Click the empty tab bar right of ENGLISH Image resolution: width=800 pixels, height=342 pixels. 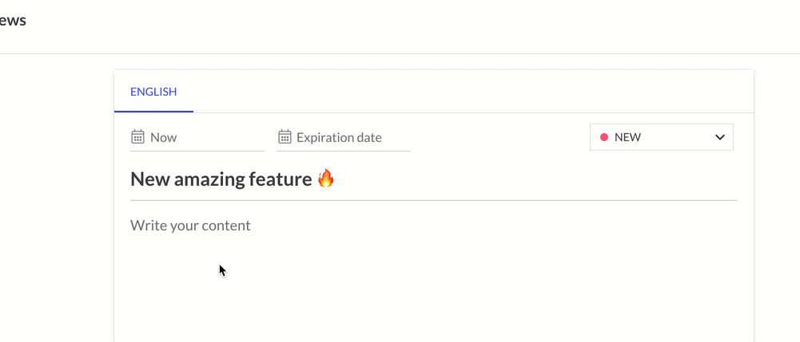pos(473,92)
